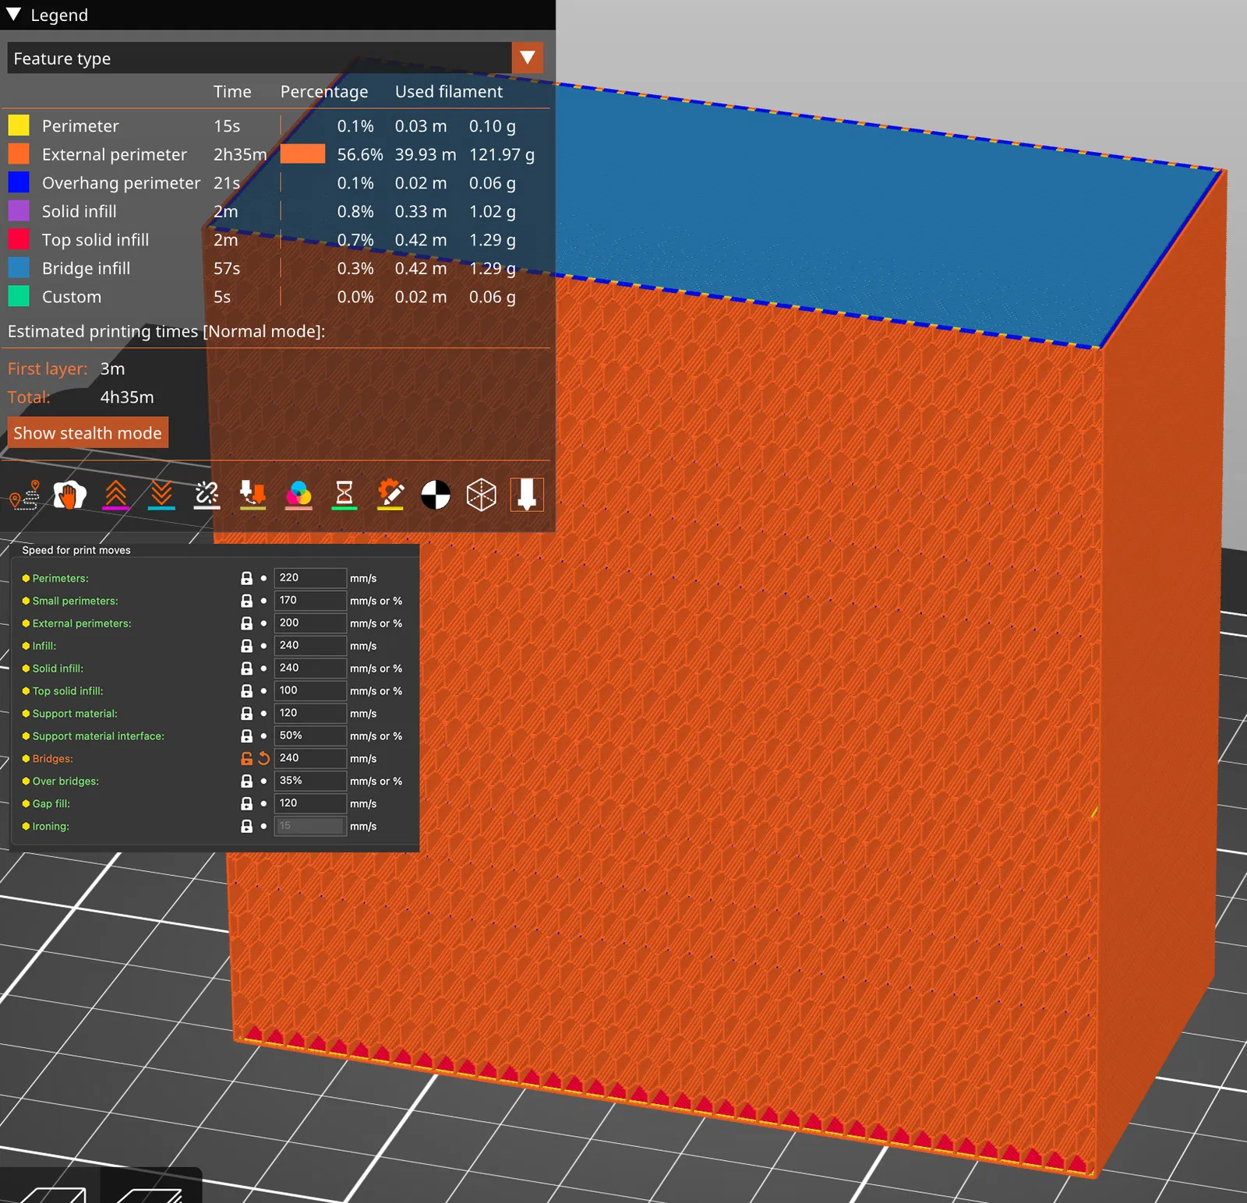Image resolution: width=1247 pixels, height=1203 pixels.
Task: Click the Solid infill speed input field
Action: pyautogui.click(x=310, y=669)
